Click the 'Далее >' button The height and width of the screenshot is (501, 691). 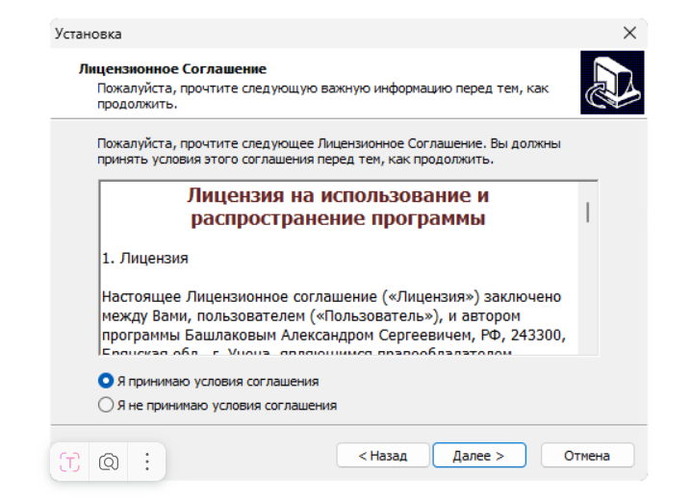coord(479,455)
